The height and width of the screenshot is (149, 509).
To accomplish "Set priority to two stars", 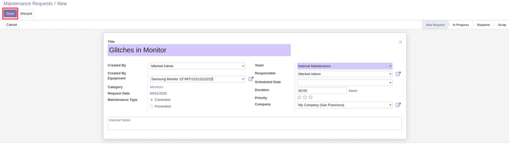I will pos(305,98).
